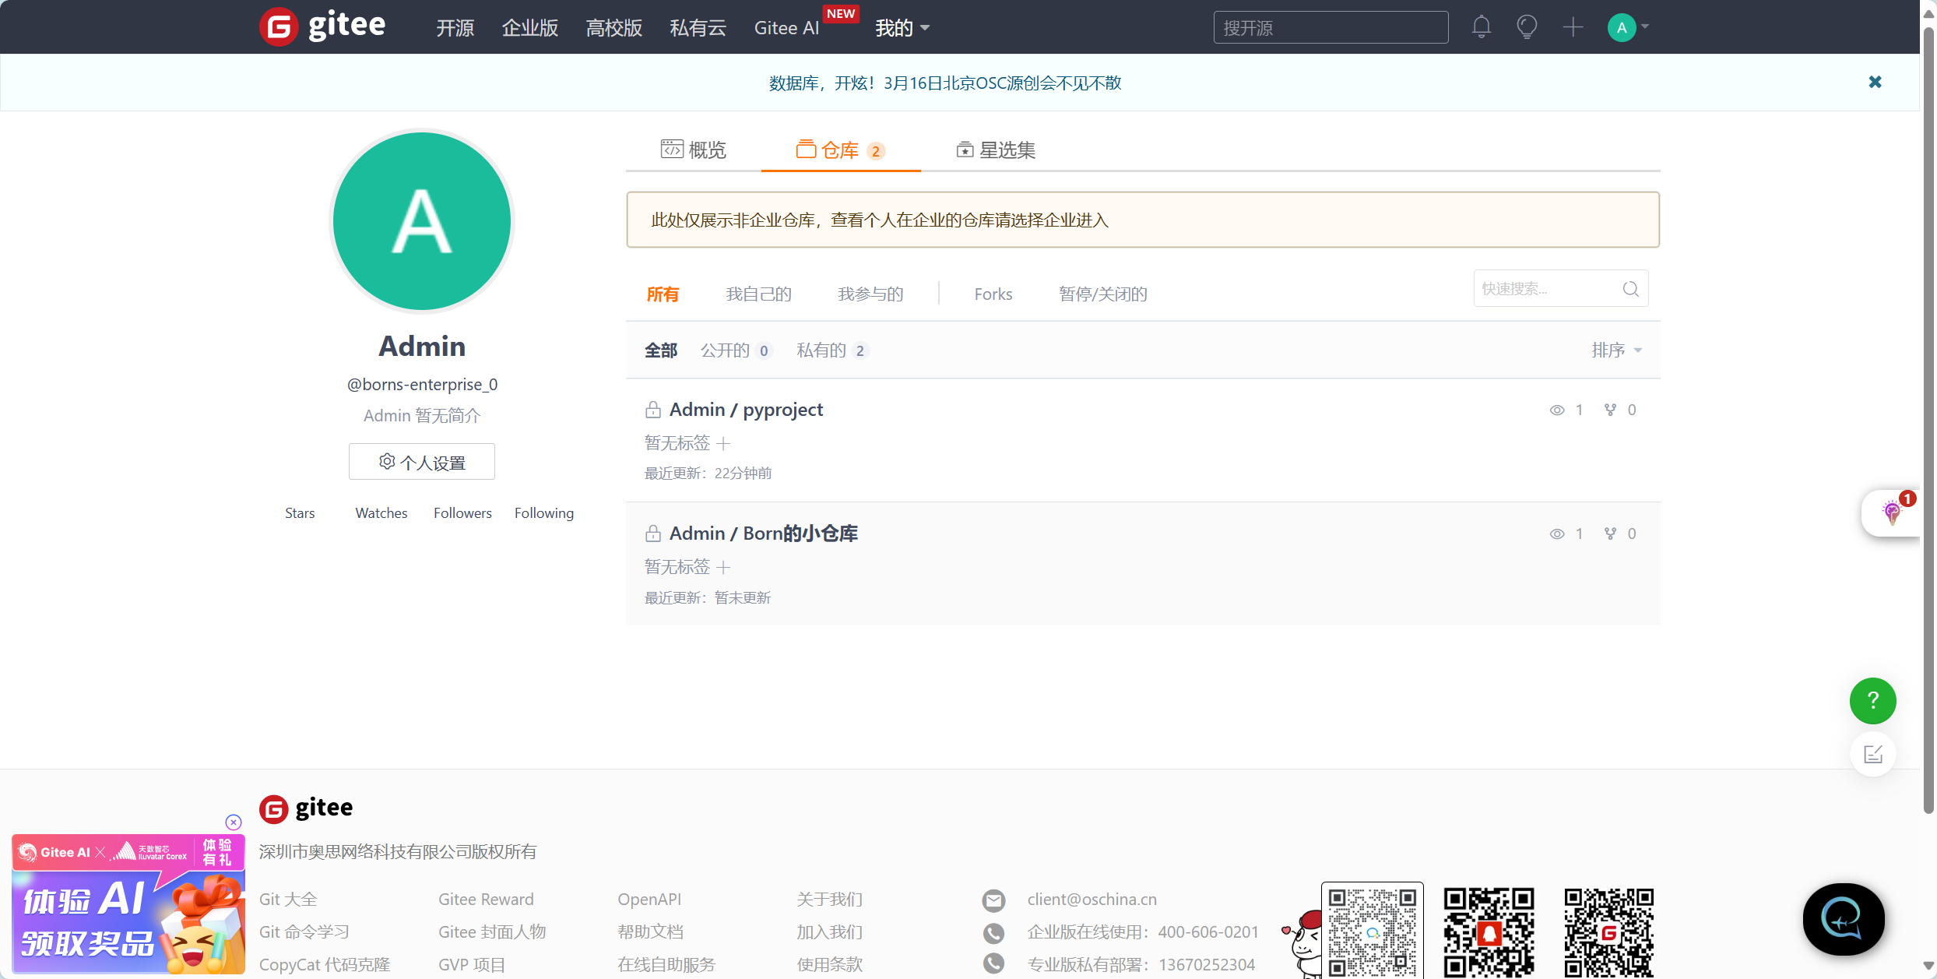The image size is (1937, 979).
Task: Click the plus icon to create new
Action: click(x=1573, y=27)
